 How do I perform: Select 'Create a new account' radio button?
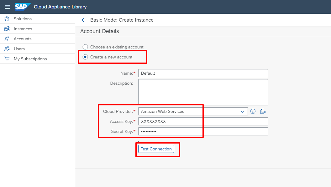point(85,57)
